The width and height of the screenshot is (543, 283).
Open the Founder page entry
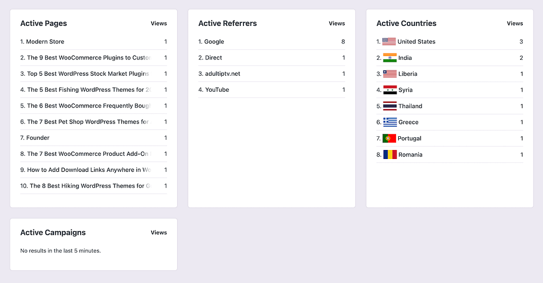[38, 138]
